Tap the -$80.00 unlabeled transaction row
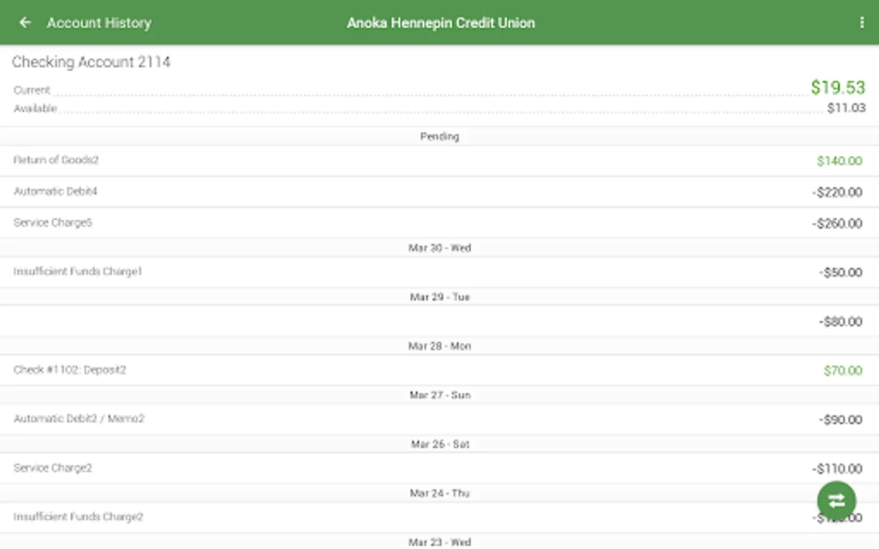 coord(440,321)
